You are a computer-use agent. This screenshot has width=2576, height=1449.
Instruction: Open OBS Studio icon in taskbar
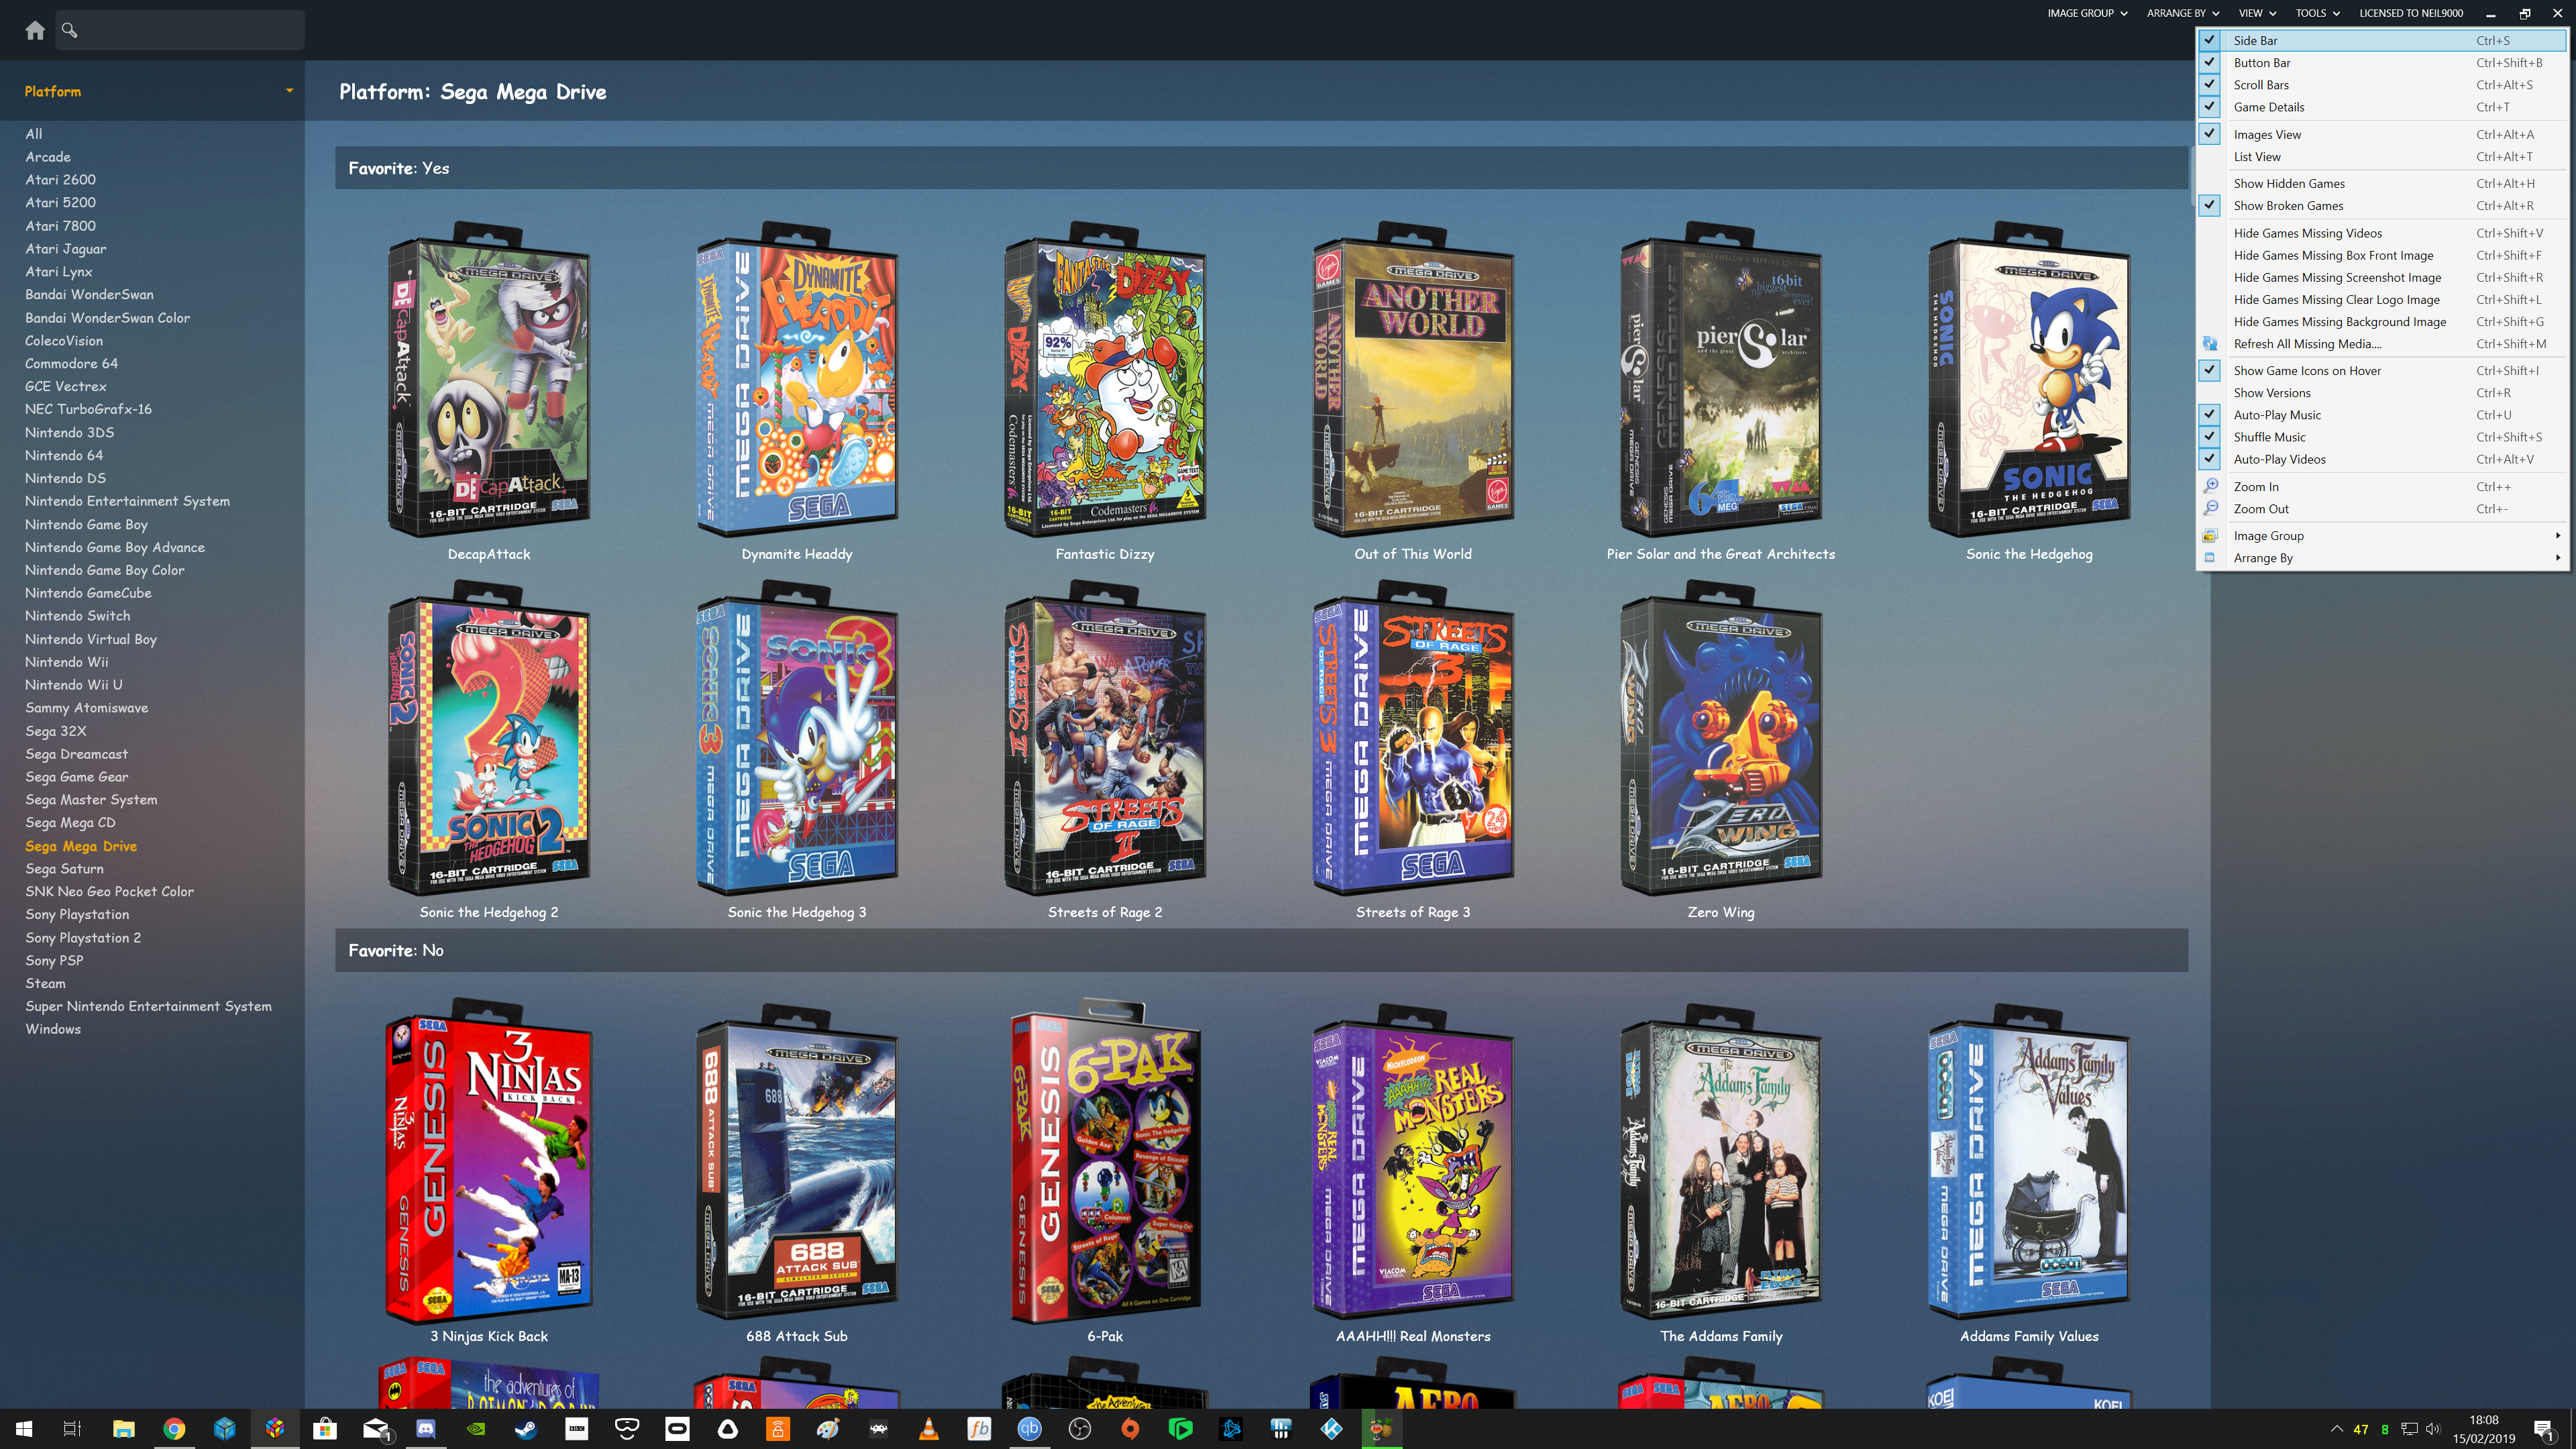pos(1080,1429)
